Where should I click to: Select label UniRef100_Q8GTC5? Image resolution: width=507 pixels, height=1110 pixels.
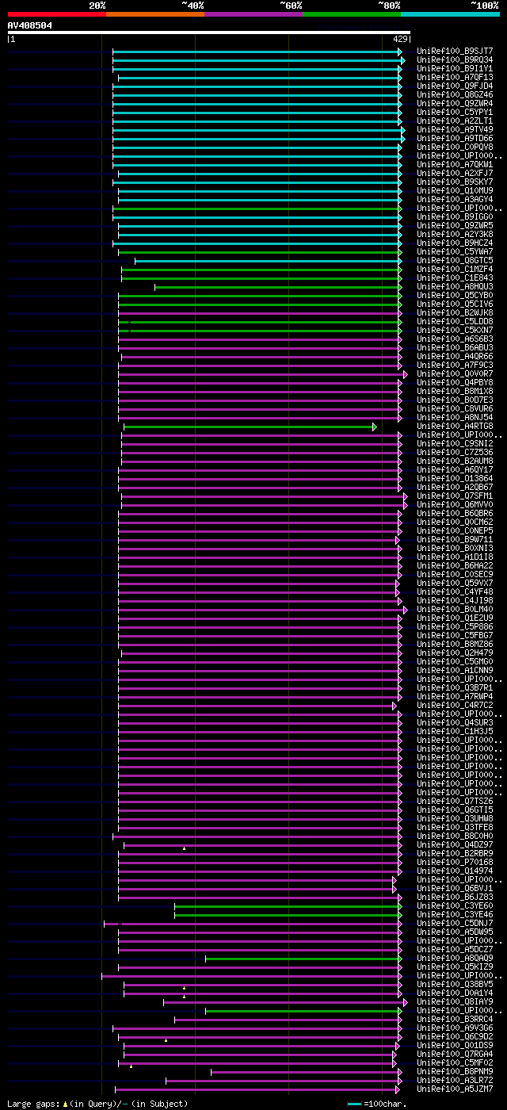click(455, 260)
